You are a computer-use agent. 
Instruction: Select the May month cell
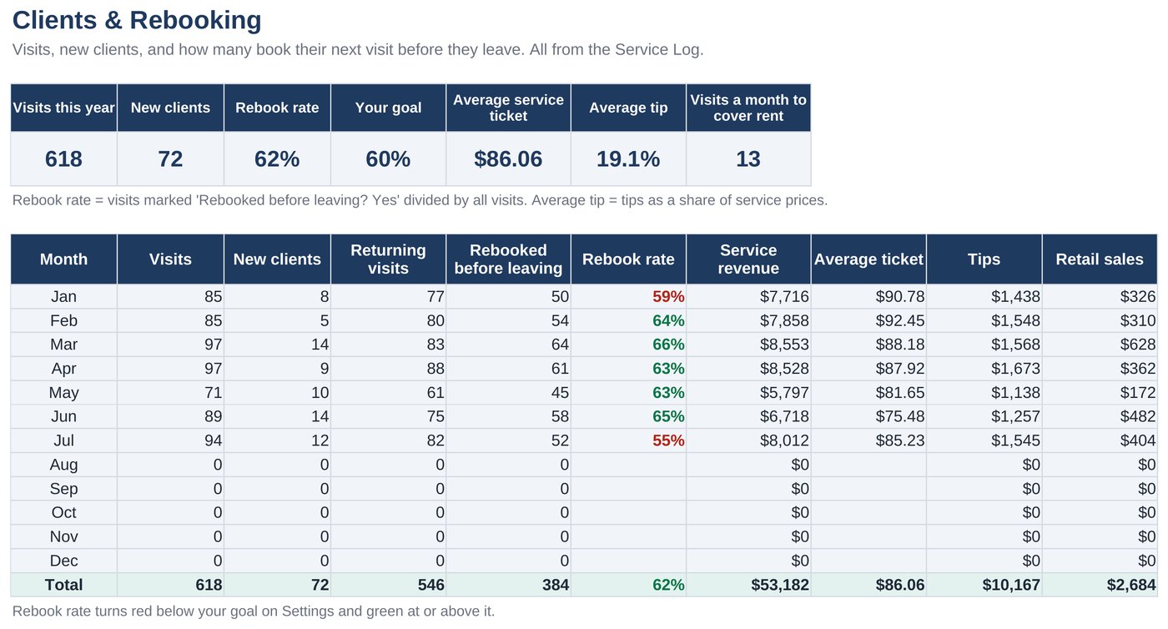pos(63,393)
